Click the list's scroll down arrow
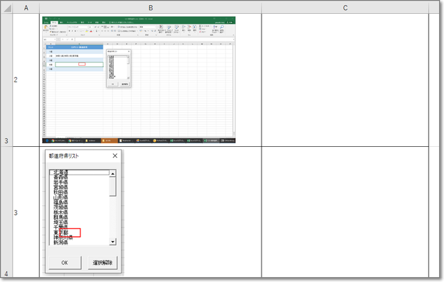 pyautogui.click(x=113, y=242)
